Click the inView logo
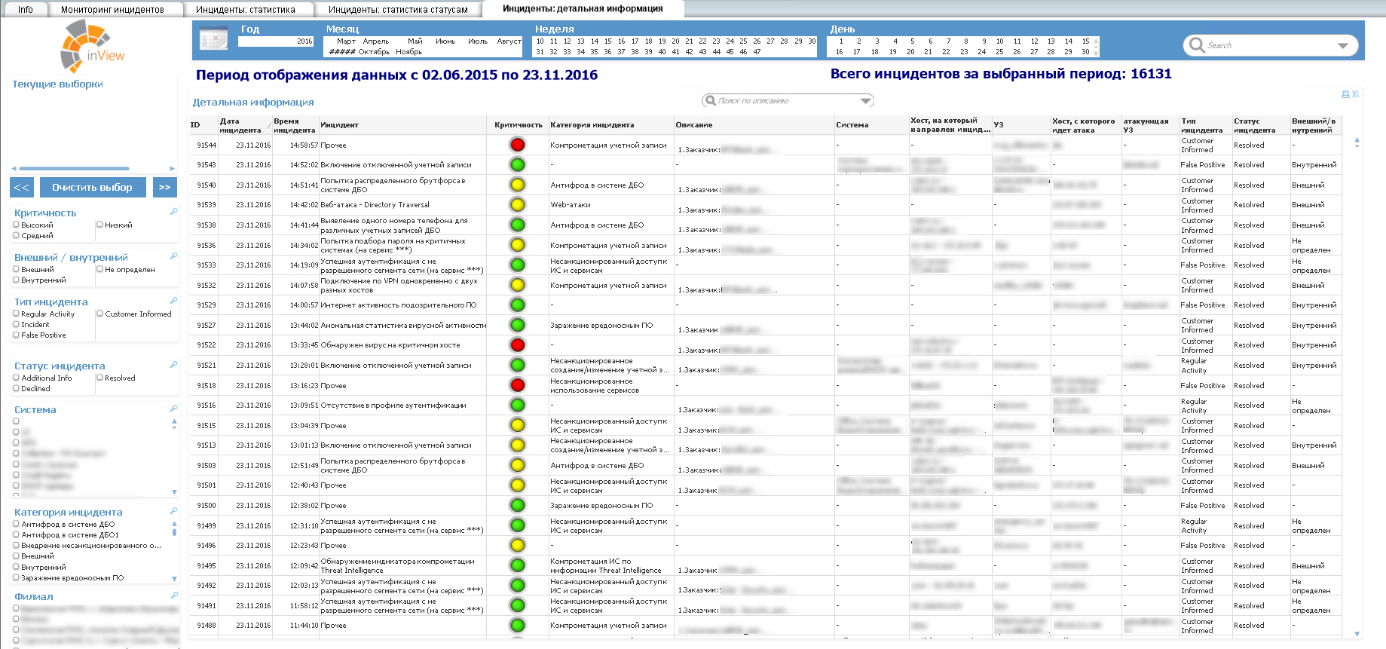Screen dimensions: 1386x649 coord(92,46)
